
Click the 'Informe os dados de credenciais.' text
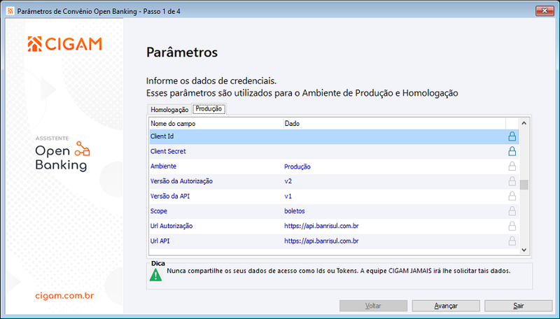pos(211,81)
